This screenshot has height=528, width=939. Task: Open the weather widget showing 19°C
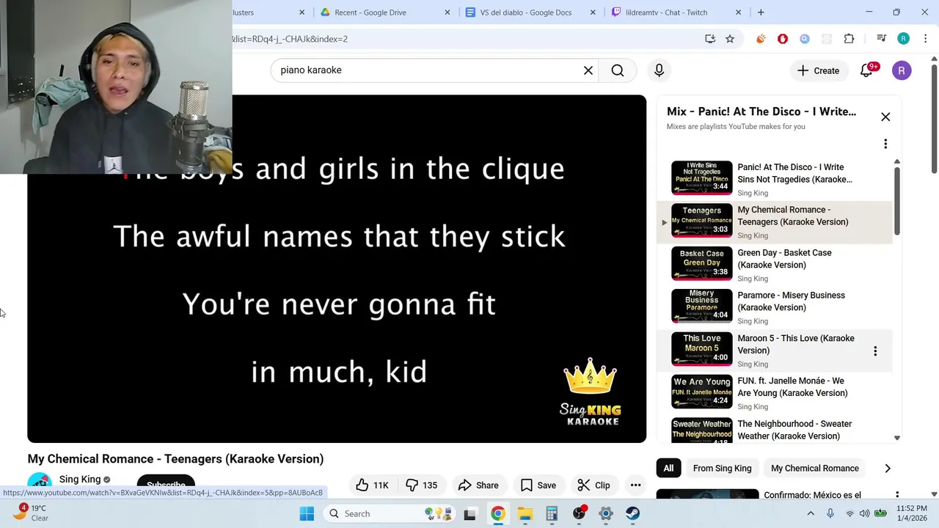[x=31, y=513]
